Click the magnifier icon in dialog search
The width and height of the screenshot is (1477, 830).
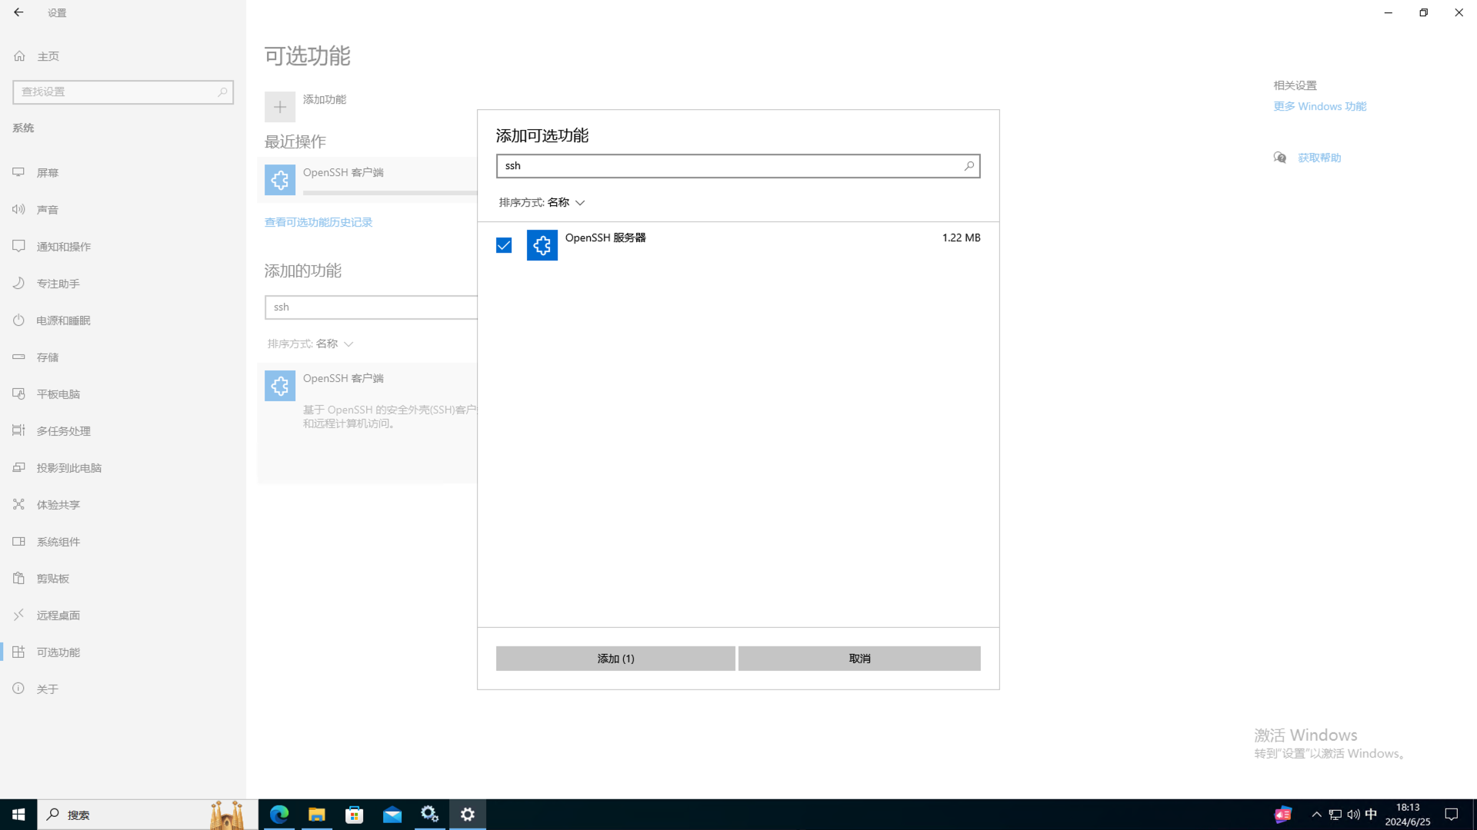[x=969, y=166]
